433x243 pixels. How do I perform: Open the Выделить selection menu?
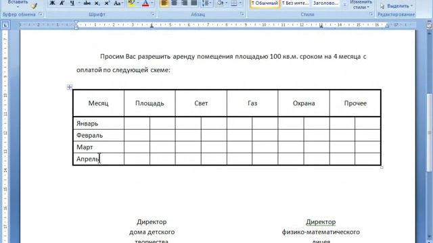[x=396, y=6]
